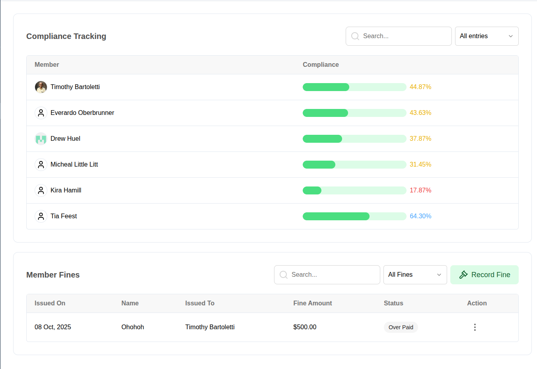Click the Issued On column header
The width and height of the screenshot is (537, 369).
tap(50, 303)
